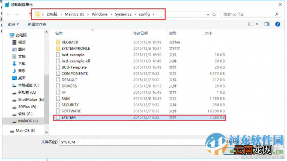Open the recent locations dropdown arrow

[x=208, y=14]
